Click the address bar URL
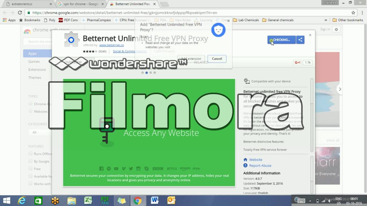Screen dimensions: 367x206 click(x=124, y=13)
